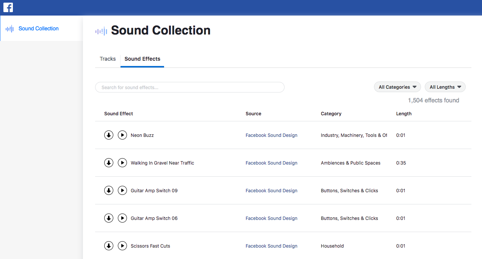Click the 1,504 effects found text
The image size is (482, 259).
coord(433,100)
